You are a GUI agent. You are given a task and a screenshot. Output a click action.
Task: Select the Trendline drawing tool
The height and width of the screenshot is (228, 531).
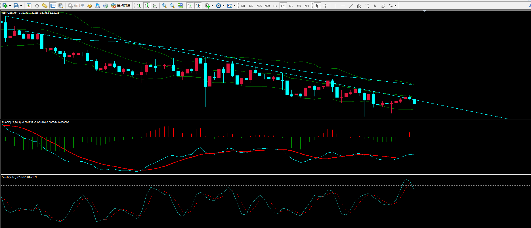(x=351, y=6)
